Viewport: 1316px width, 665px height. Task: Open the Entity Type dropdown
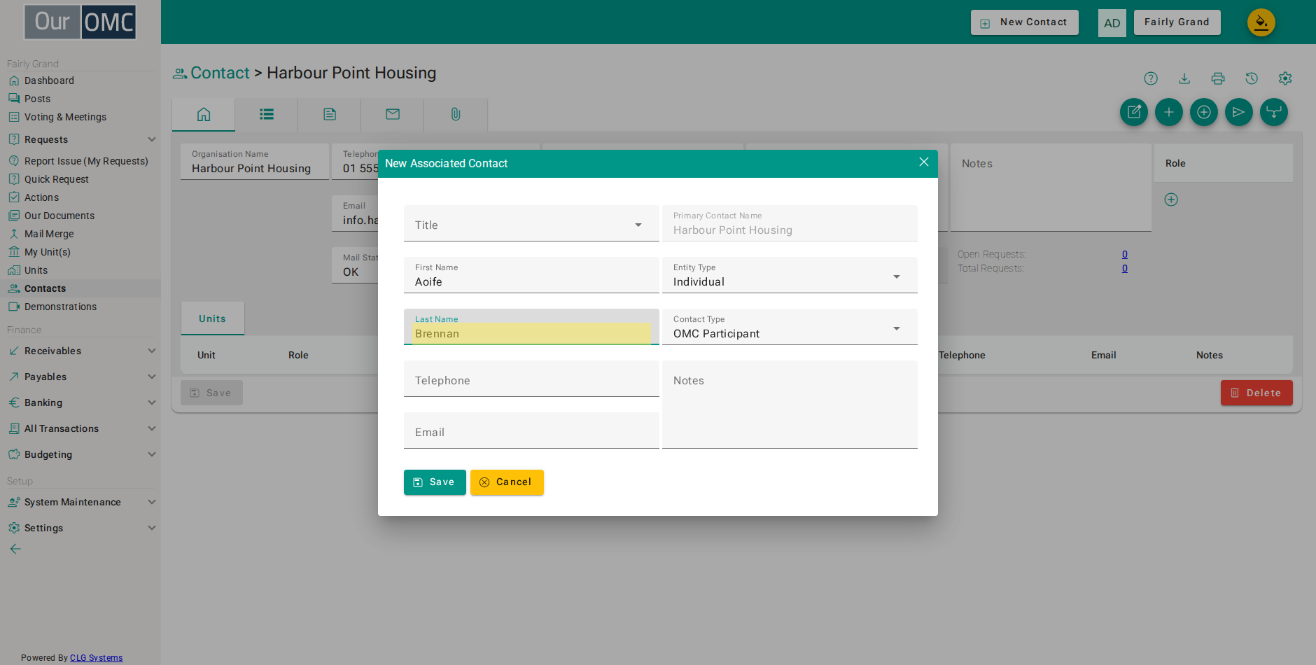(790, 275)
